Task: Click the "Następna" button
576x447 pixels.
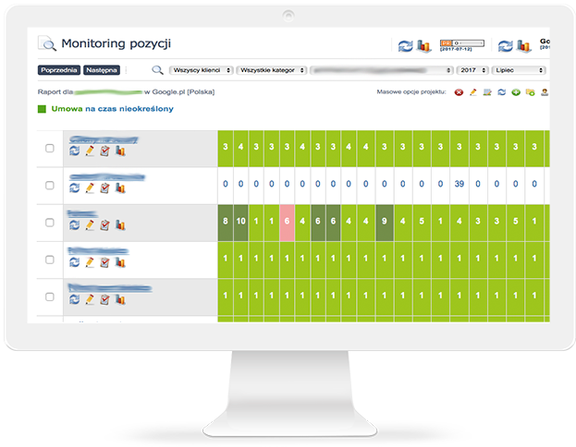Action: [101, 70]
